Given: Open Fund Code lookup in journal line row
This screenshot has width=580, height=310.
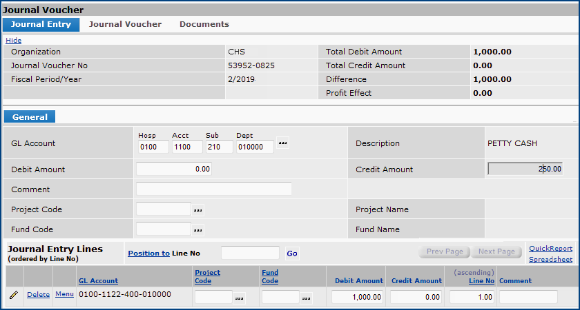Looking at the screenshot, I should coord(307,298).
